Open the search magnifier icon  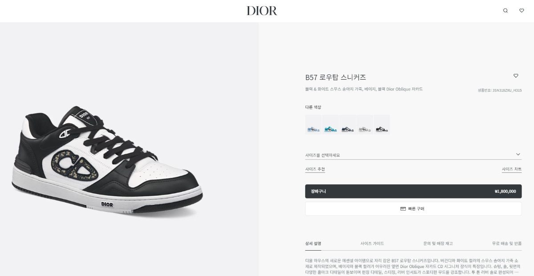coord(505,11)
